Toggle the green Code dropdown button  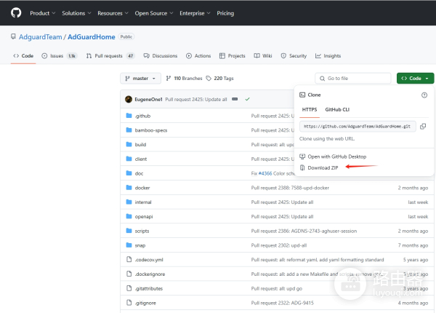[x=415, y=78]
